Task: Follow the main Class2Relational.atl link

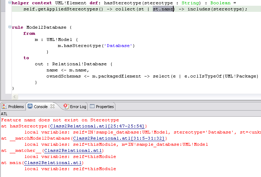Action: click(53, 163)
